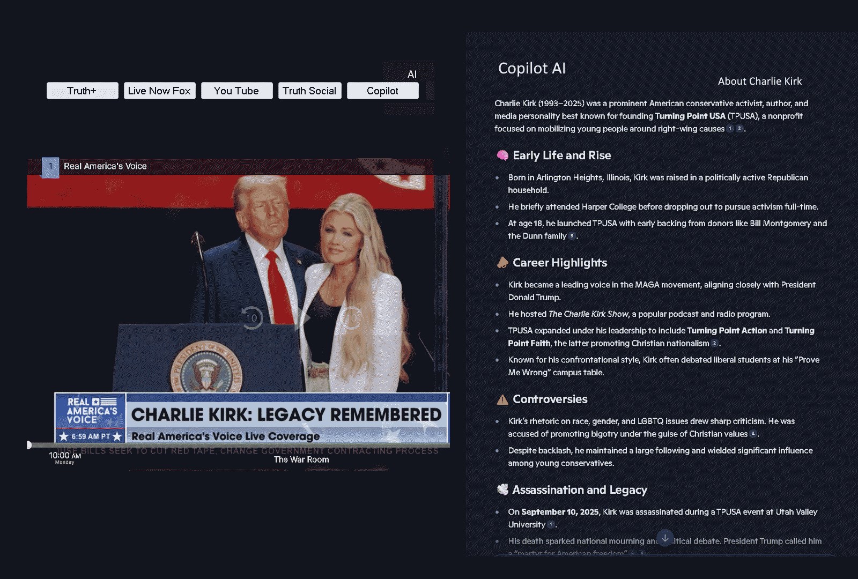Click the channel number 1 badge
Image resolution: width=858 pixels, height=579 pixels.
(x=50, y=166)
